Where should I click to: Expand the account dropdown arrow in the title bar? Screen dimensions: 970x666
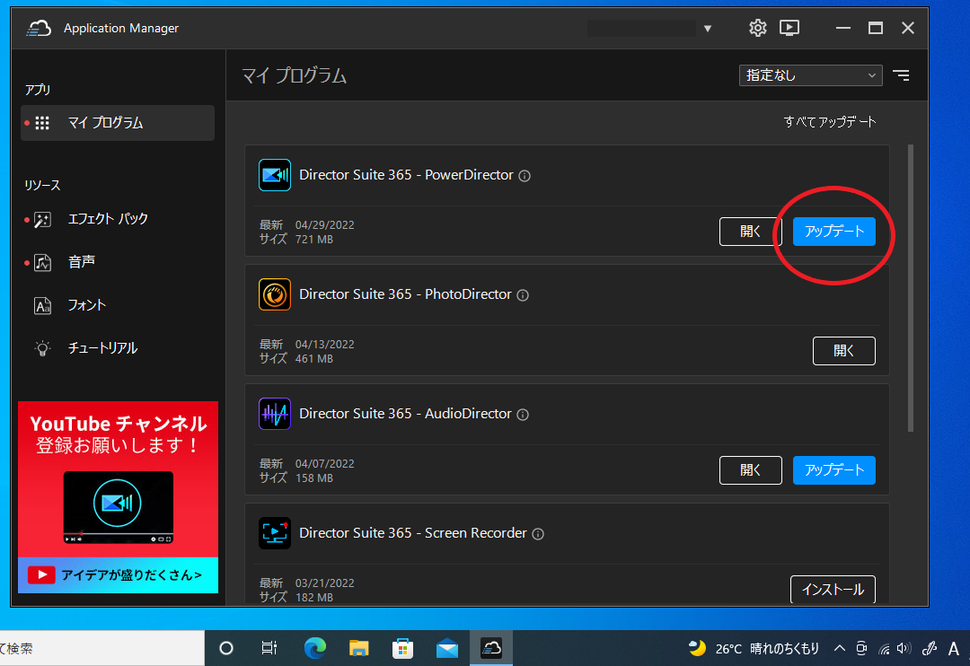(709, 28)
